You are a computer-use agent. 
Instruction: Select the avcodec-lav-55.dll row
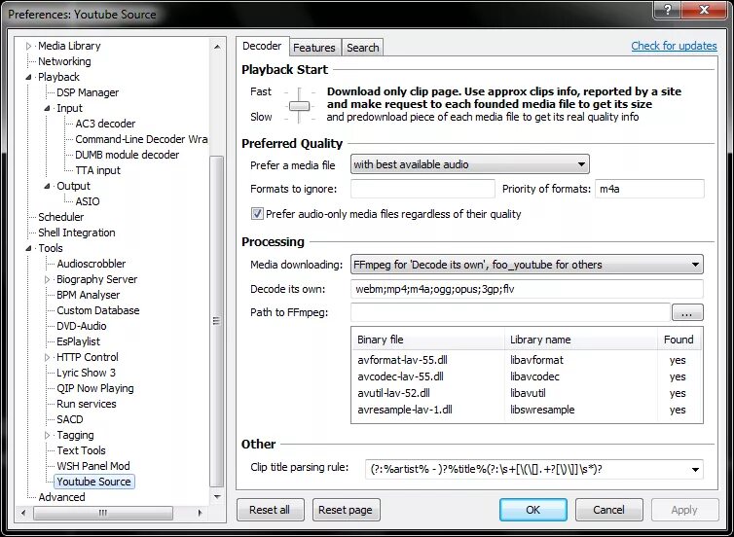point(527,376)
